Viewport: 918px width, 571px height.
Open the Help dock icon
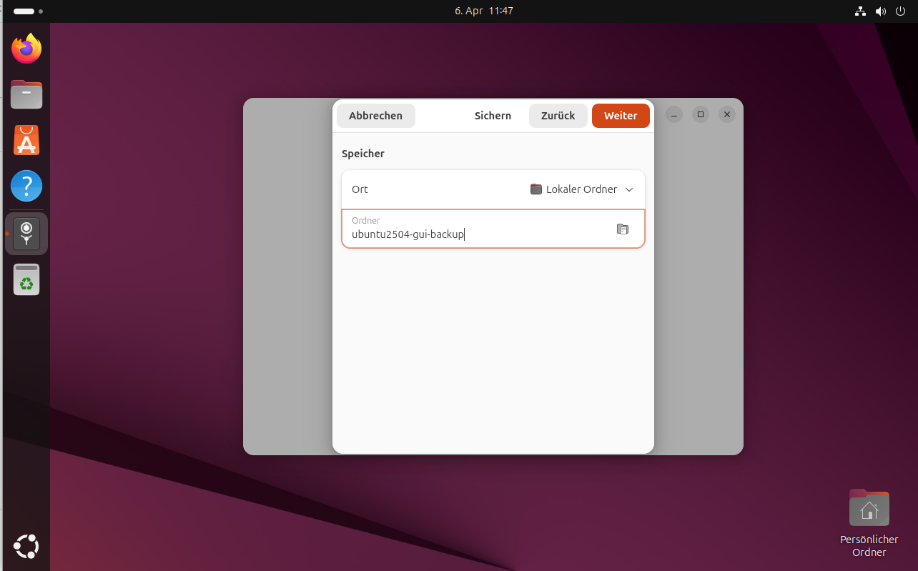click(x=26, y=187)
